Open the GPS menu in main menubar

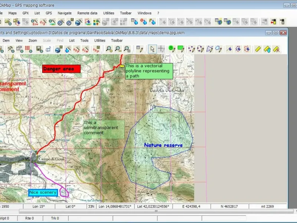[49, 13]
